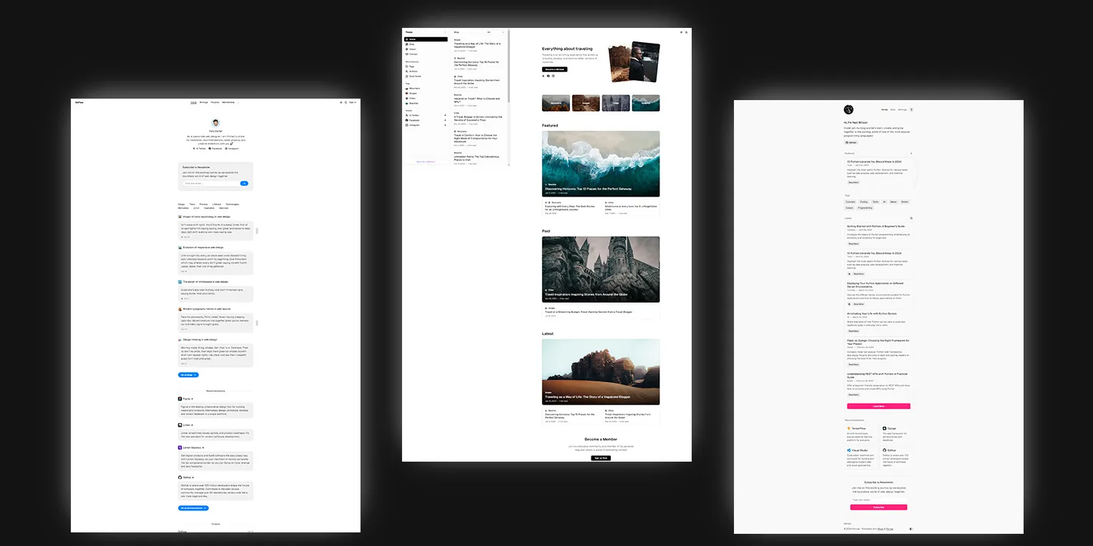Click the blue All writings button on the left page

[188, 374]
